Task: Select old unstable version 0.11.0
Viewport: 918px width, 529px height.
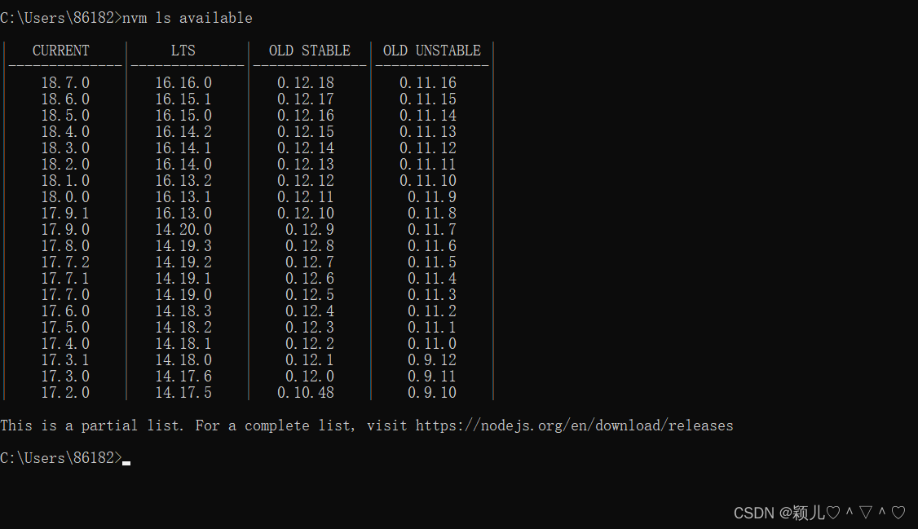Action: click(432, 343)
